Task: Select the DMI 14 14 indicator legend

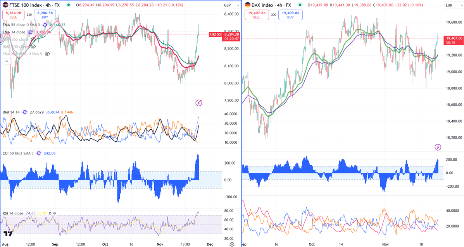Action: 11,112
